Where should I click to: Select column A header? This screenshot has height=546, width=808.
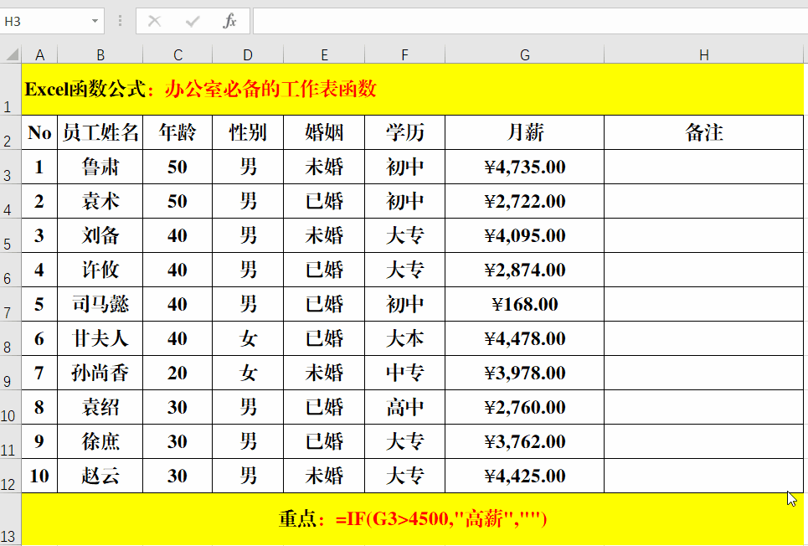tap(39, 55)
